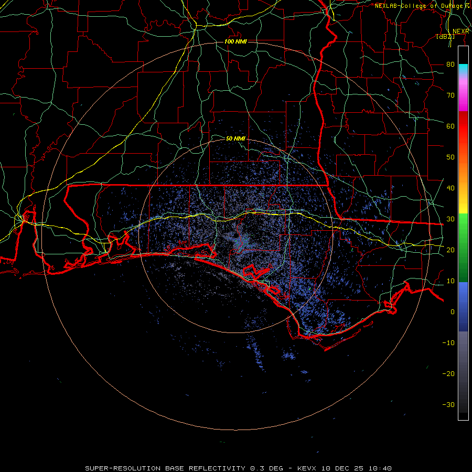
Task: Click the 40 value on the dBZ scale
Action: click(450, 188)
